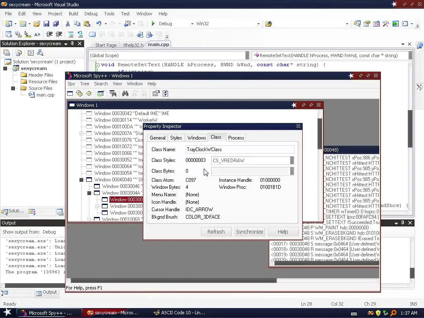The image size is (424, 318).
Task: Close the Property Inspector dialog
Action: point(298,126)
